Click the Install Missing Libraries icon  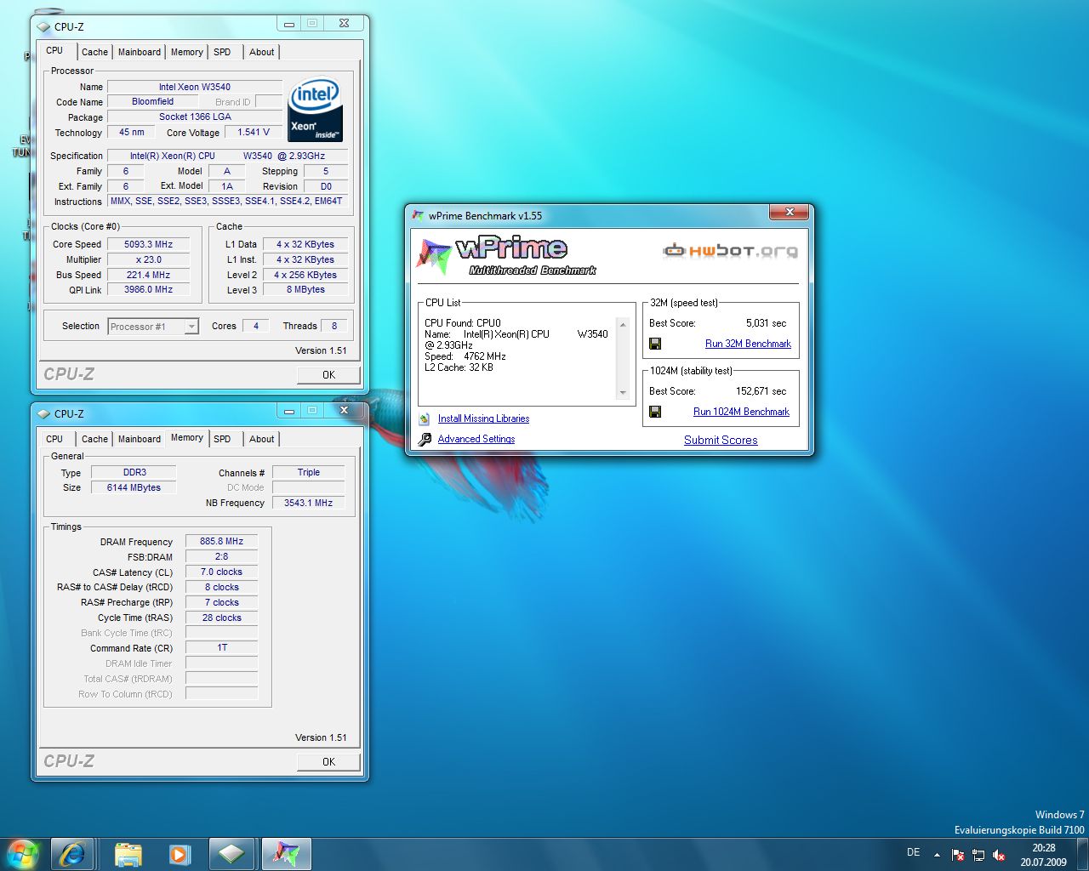[425, 418]
